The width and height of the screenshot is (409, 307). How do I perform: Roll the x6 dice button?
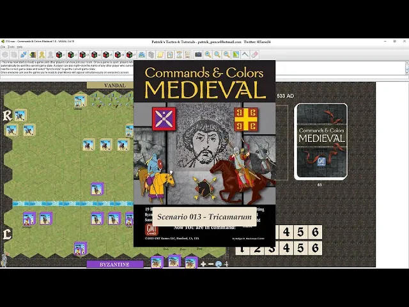coord(119,54)
